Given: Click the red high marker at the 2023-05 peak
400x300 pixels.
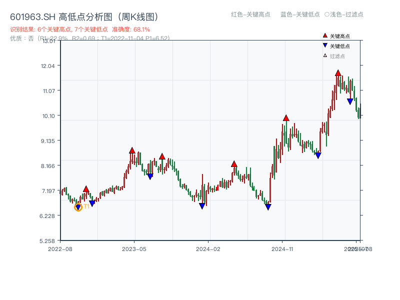Looking at the screenshot, I should 132,150.
